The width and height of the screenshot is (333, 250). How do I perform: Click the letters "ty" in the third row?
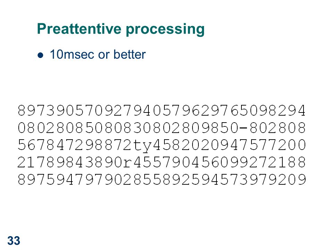click(x=142, y=145)
